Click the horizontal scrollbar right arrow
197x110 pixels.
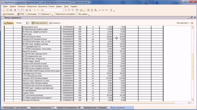pyautogui.click(x=190, y=103)
